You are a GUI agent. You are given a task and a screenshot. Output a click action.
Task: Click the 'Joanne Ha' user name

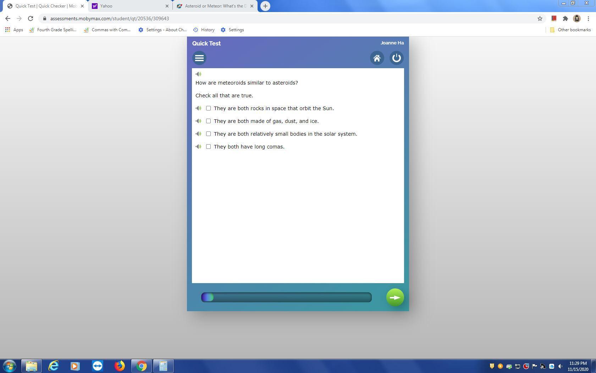coord(392,43)
